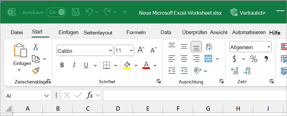Redo the last action
The image size is (287, 116).
[x=107, y=12]
